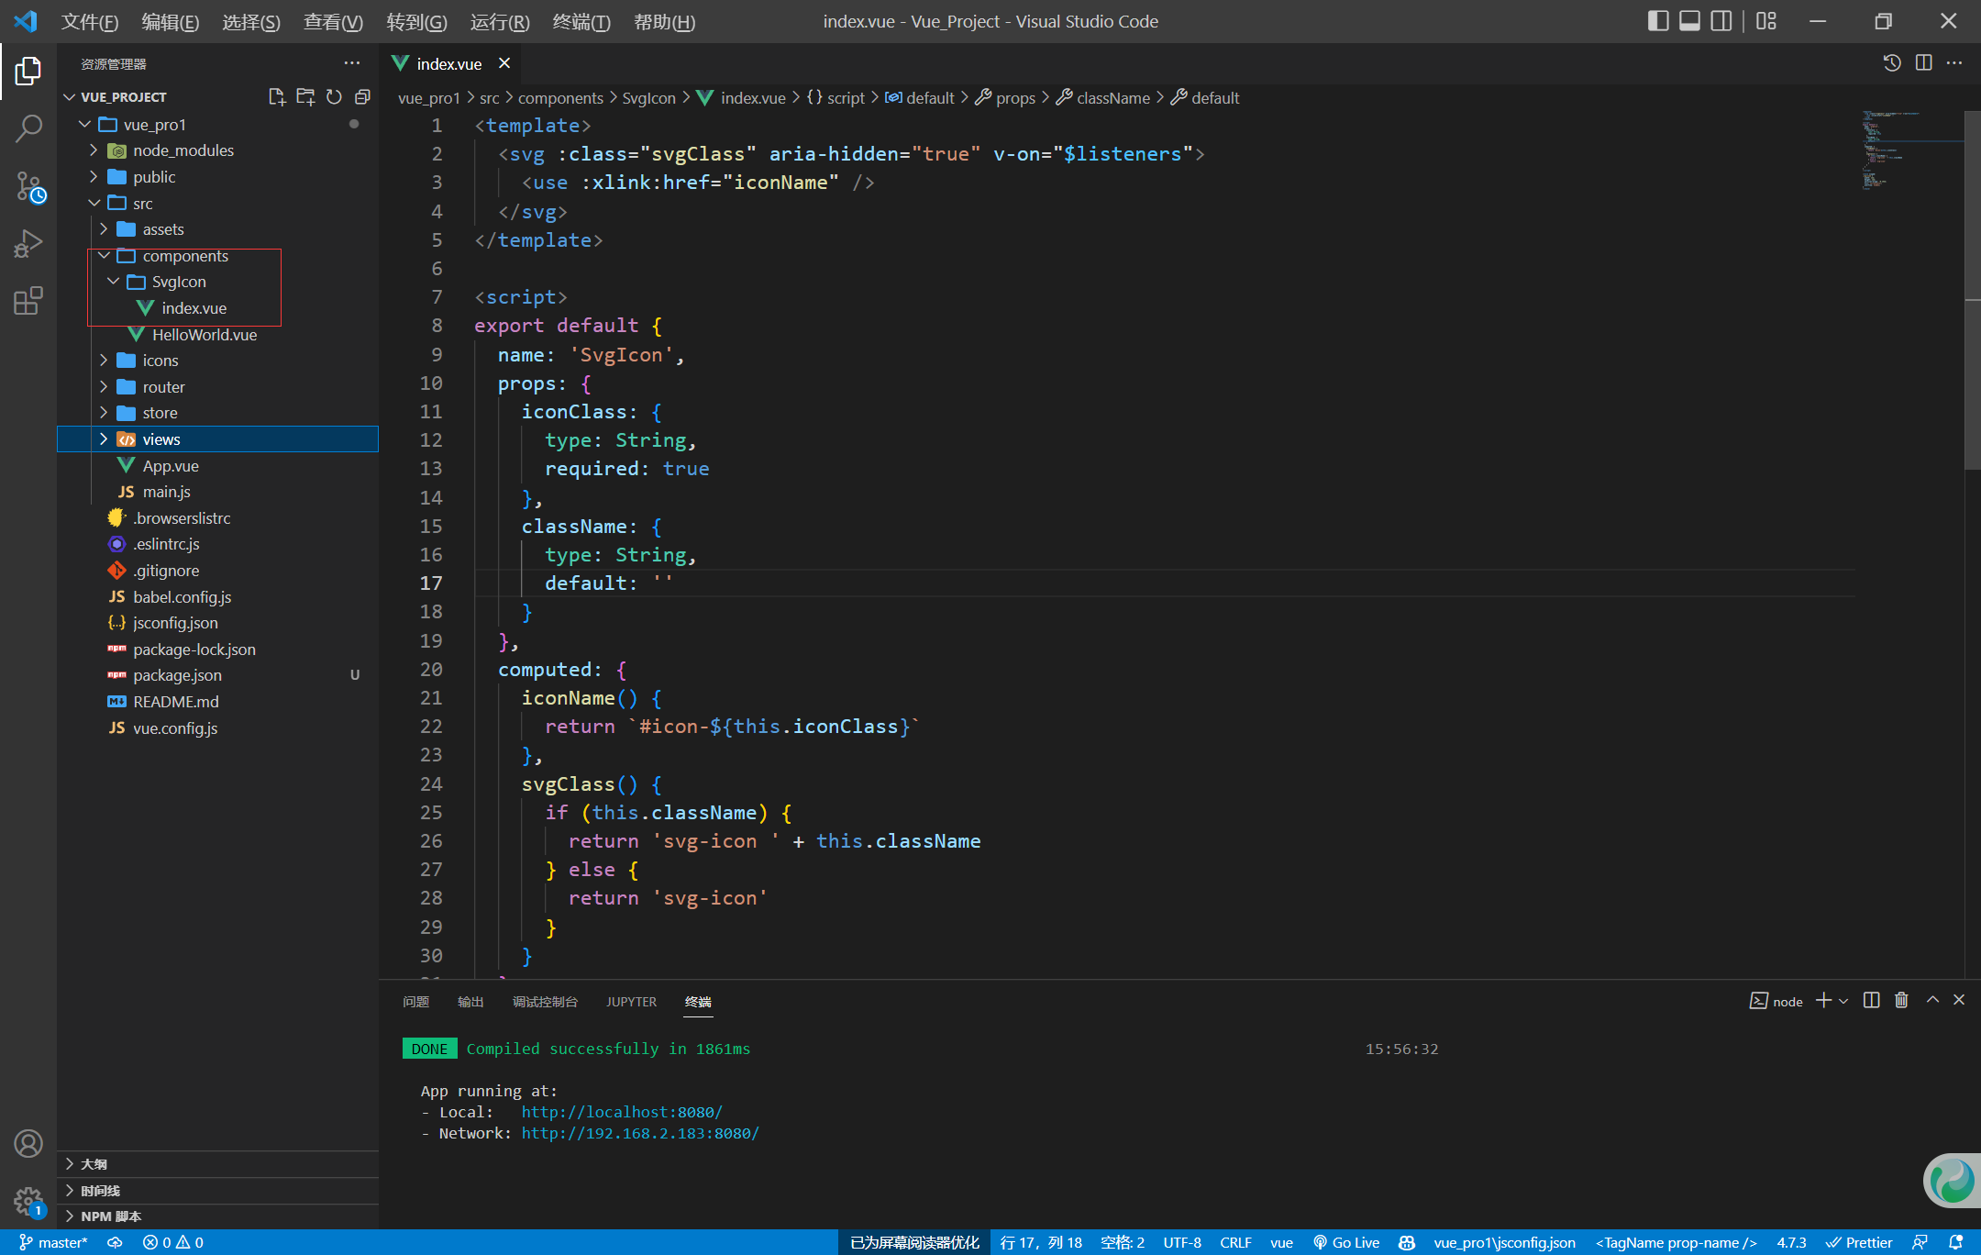1981x1255 pixels.
Task: Click the code minimap preview
Action: pyautogui.click(x=1913, y=150)
